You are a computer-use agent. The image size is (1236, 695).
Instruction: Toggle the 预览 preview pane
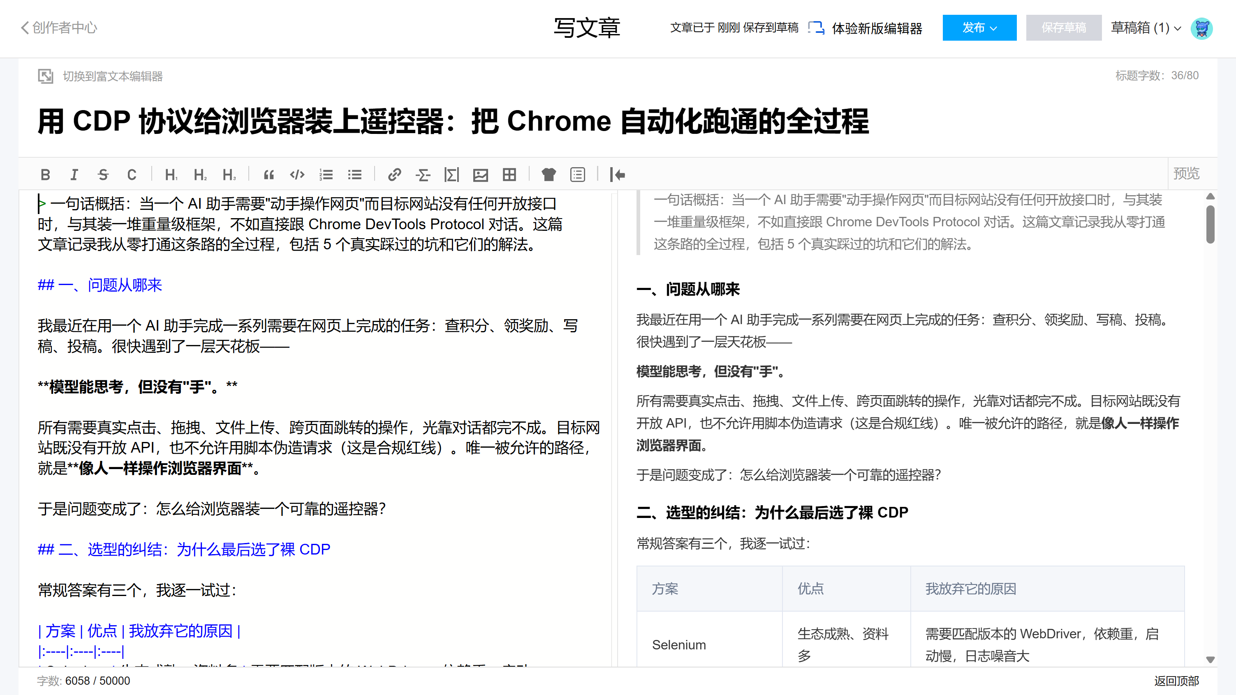point(1186,173)
